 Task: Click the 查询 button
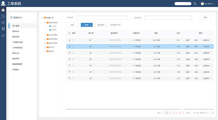205,18
